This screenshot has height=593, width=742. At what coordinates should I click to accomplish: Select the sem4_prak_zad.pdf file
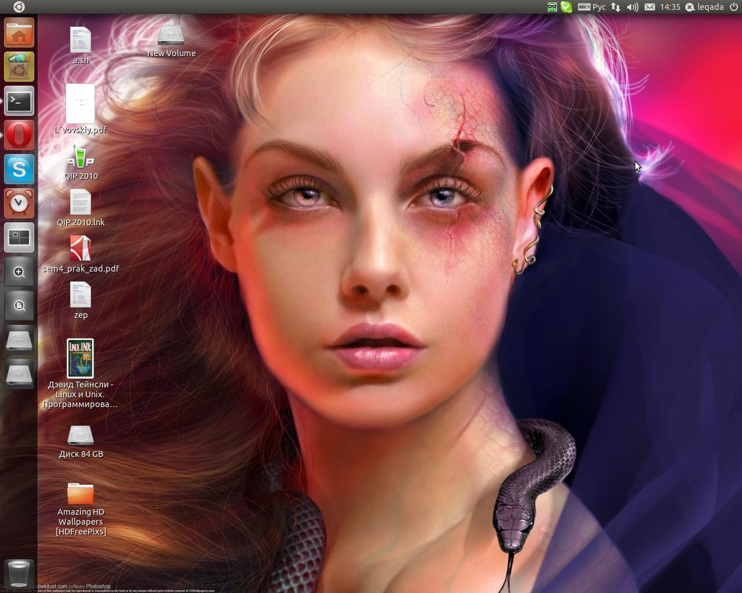coord(81,254)
